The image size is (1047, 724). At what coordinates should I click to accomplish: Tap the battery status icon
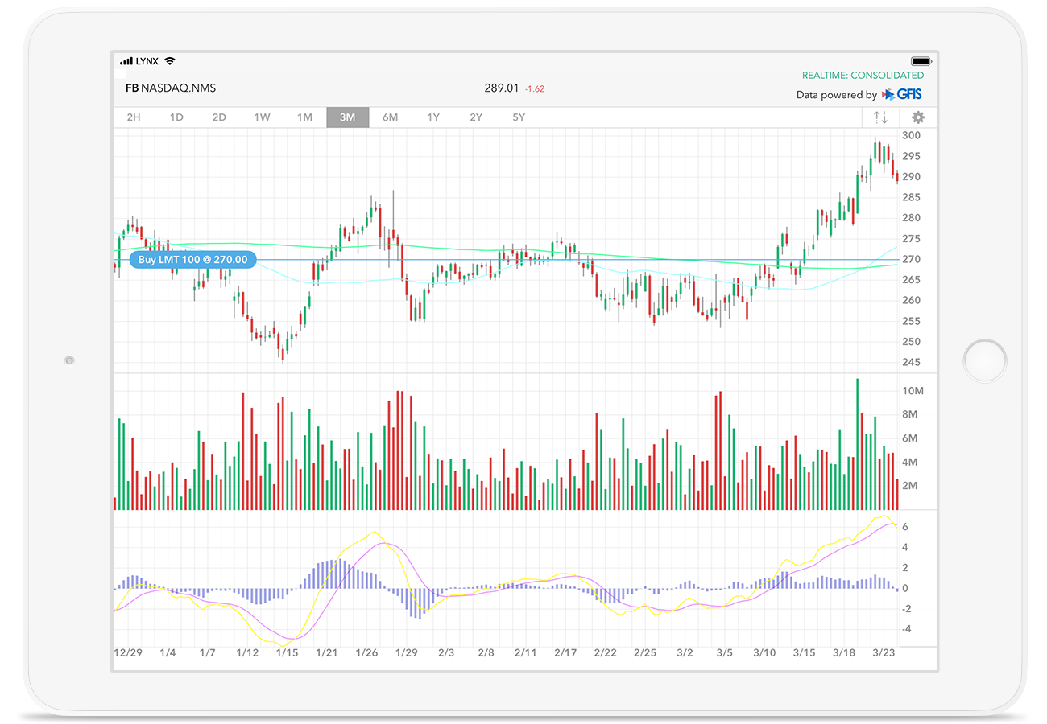(921, 61)
